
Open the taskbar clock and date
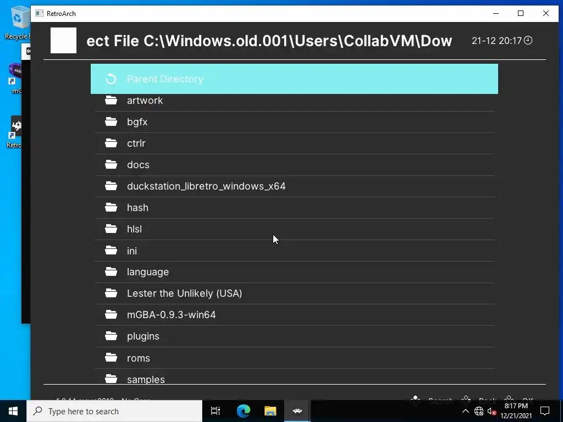(516, 411)
